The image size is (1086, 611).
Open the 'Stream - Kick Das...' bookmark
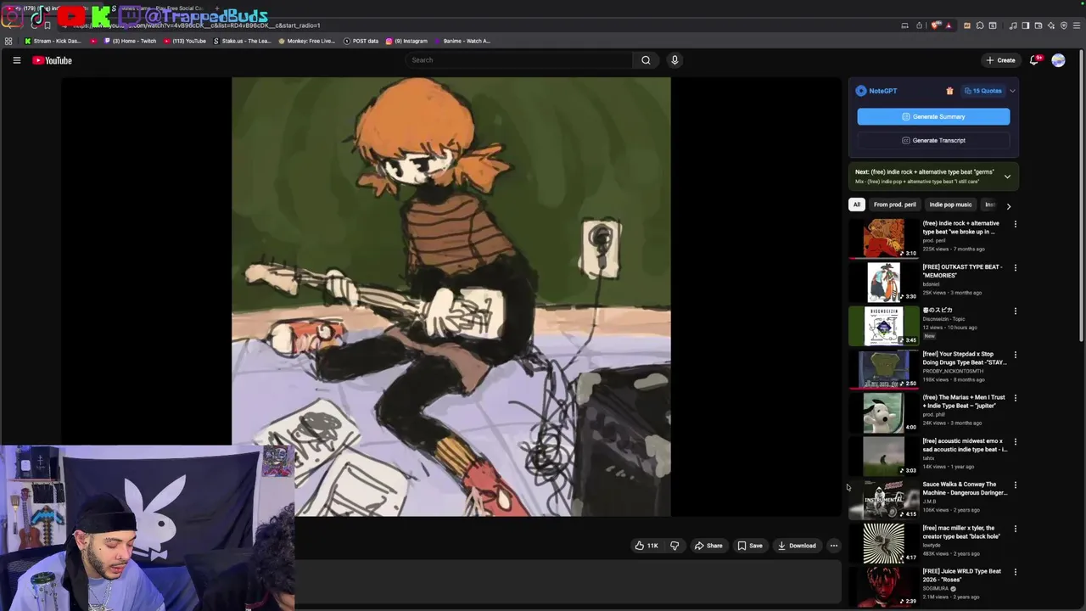tap(53, 41)
